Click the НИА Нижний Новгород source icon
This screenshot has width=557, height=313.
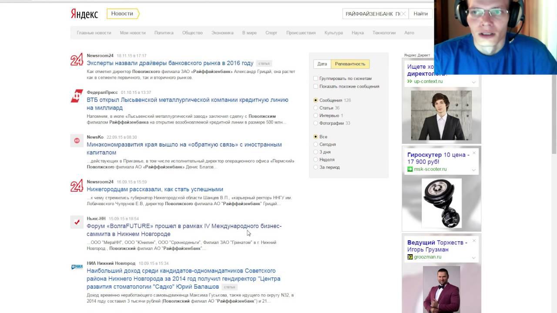coord(77,267)
